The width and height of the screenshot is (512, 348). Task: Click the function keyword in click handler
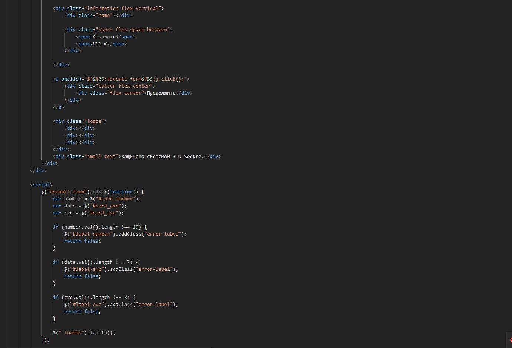(x=121, y=191)
